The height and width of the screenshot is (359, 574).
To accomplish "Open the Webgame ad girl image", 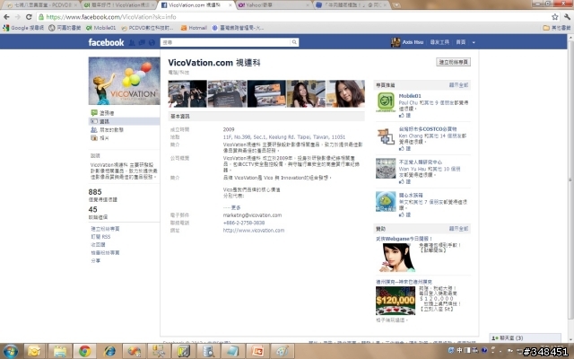I will point(396,258).
